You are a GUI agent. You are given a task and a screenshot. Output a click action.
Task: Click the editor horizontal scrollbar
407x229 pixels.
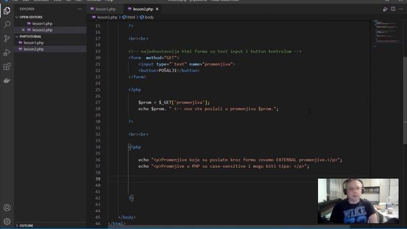(228, 226)
